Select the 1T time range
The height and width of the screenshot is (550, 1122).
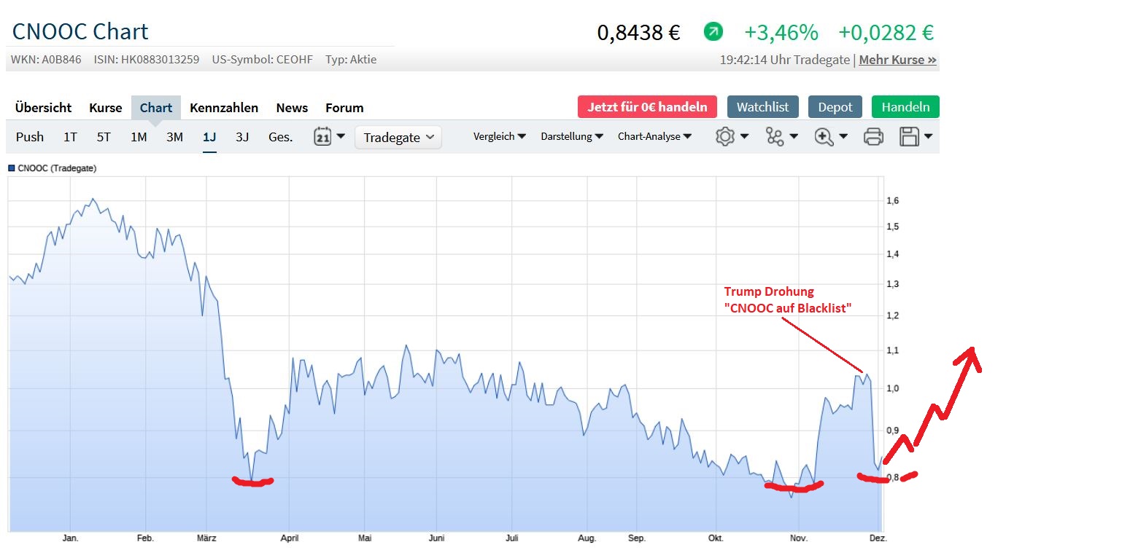[70, 137]
